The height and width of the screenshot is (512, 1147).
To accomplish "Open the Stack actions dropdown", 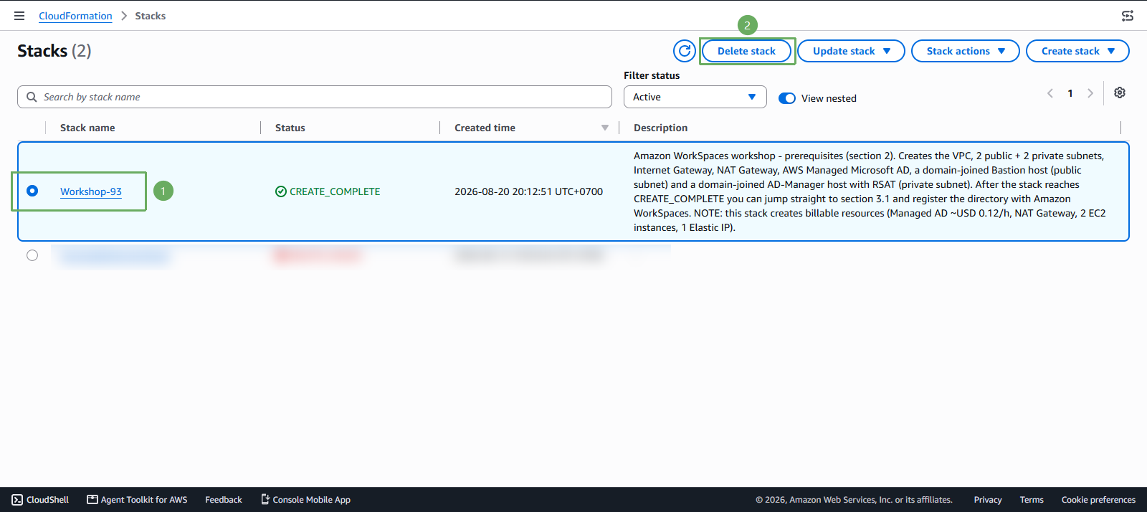I will point(966,51).
